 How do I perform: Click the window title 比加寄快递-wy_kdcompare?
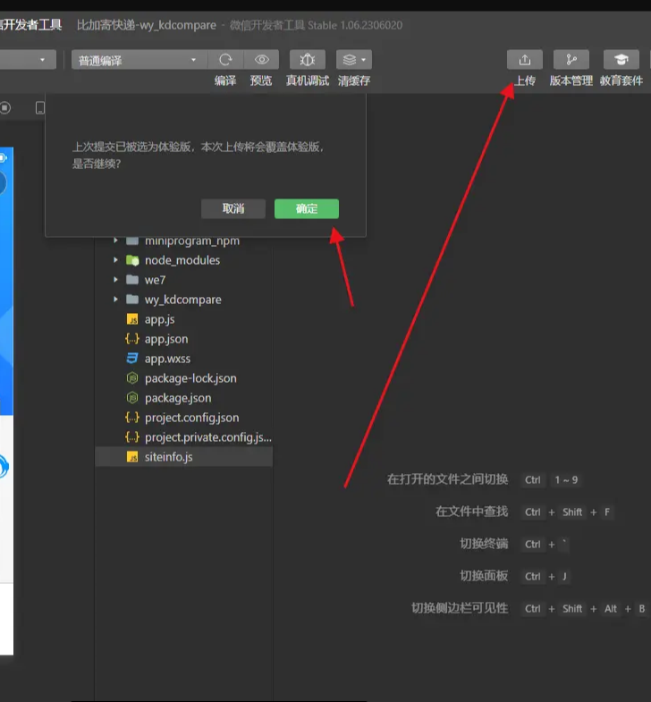click(147, 25)
